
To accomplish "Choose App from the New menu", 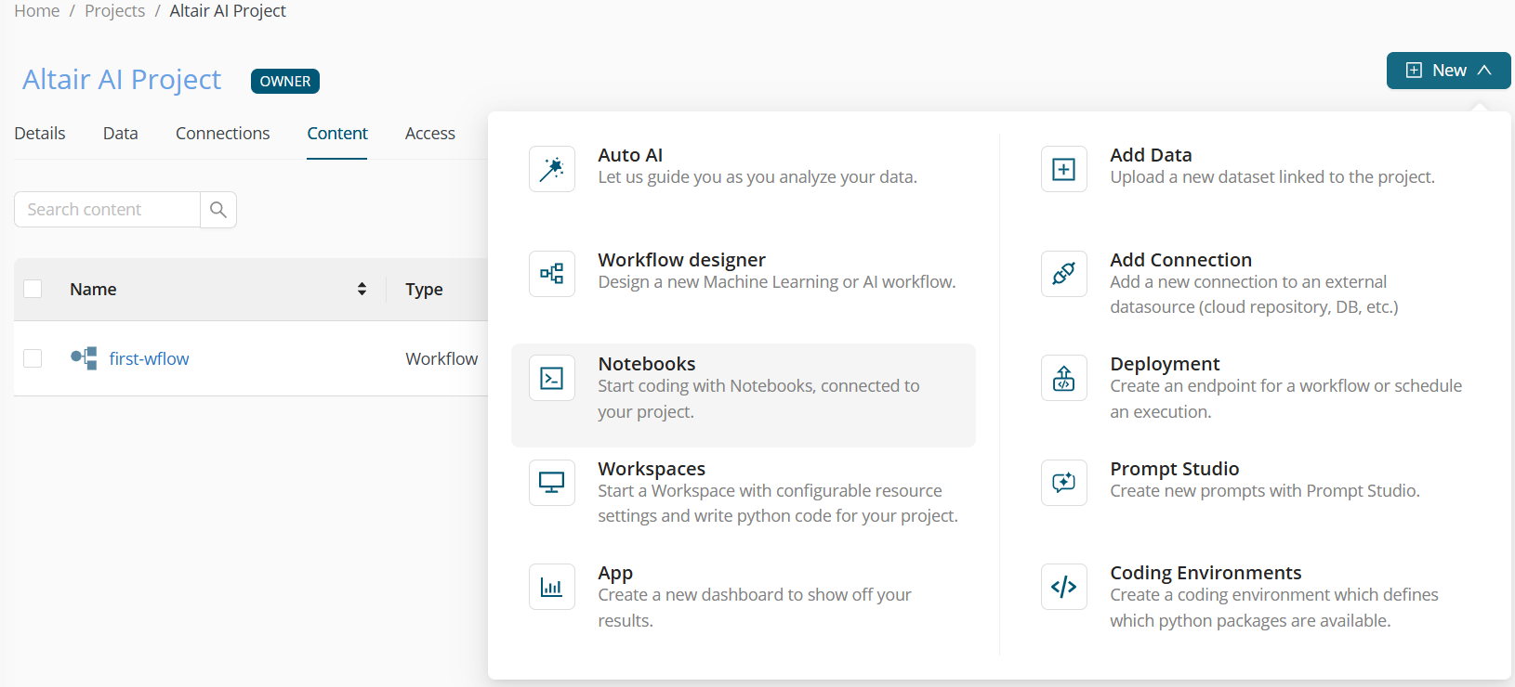I will click(x=744, y=597).
